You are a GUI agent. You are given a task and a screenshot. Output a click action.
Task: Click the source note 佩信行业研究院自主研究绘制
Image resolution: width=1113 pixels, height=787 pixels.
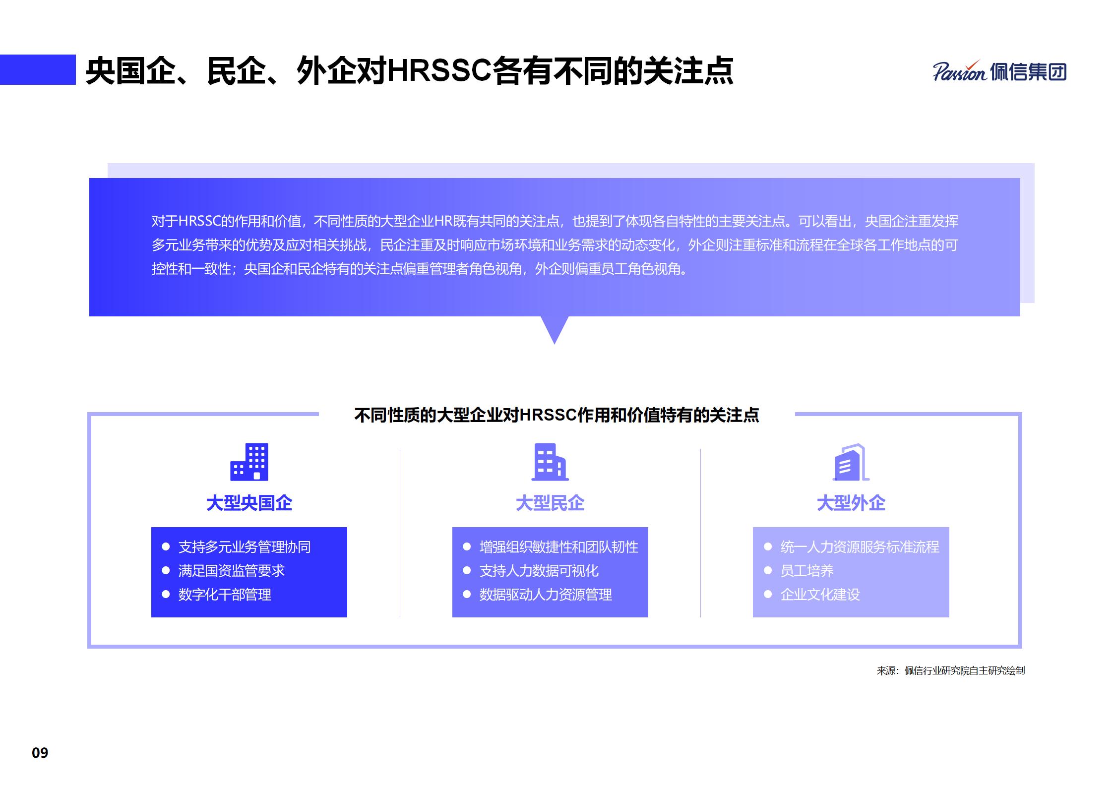coord(964,670)
